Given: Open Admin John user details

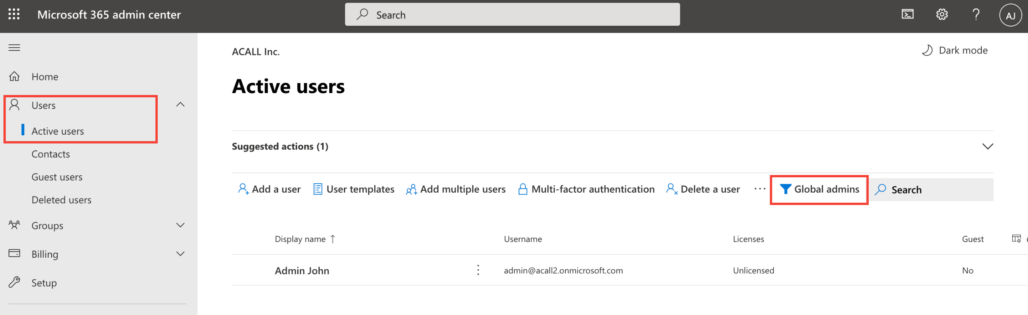Looking at the screenshot, I should [302, 270].
